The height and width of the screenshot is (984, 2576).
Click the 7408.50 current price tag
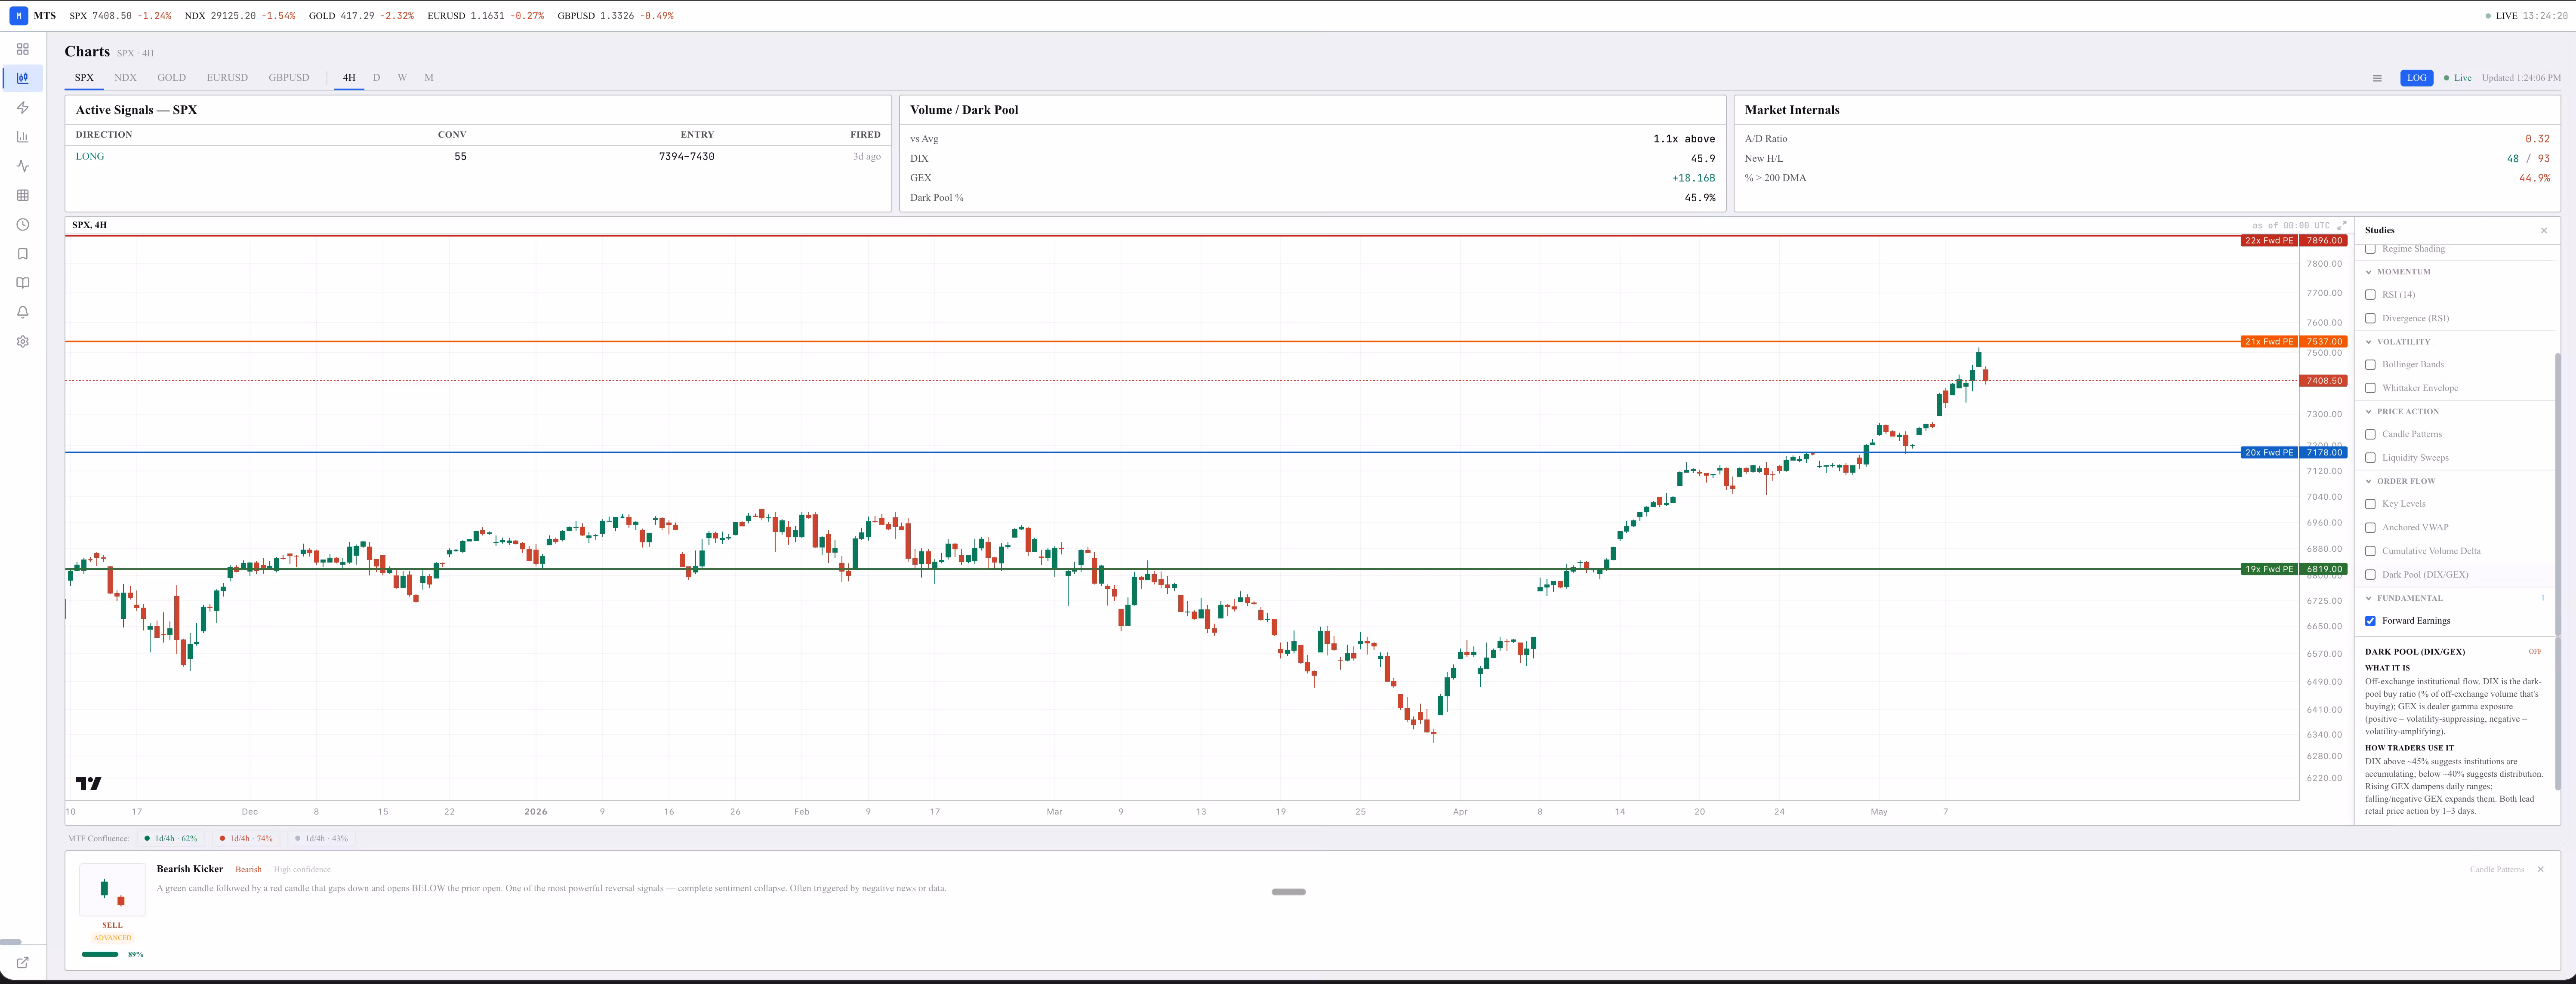tap(2324, 381)
